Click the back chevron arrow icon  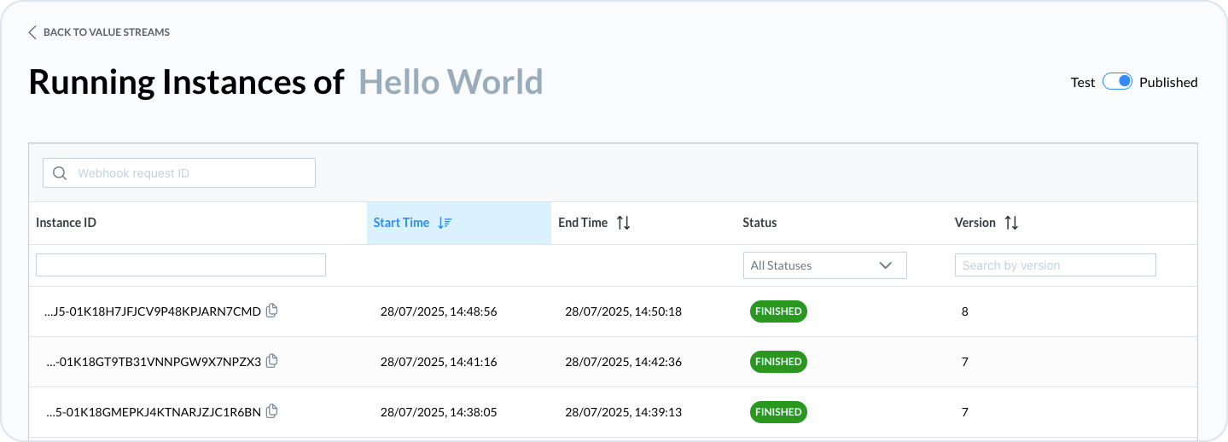pos(32,32)
